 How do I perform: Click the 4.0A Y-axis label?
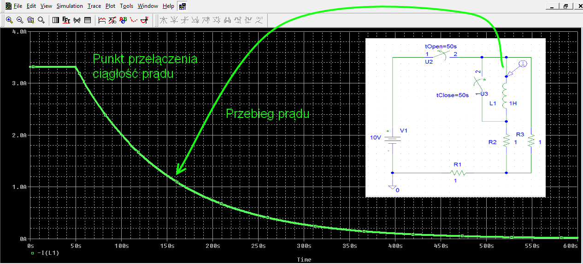click(19, 32)
